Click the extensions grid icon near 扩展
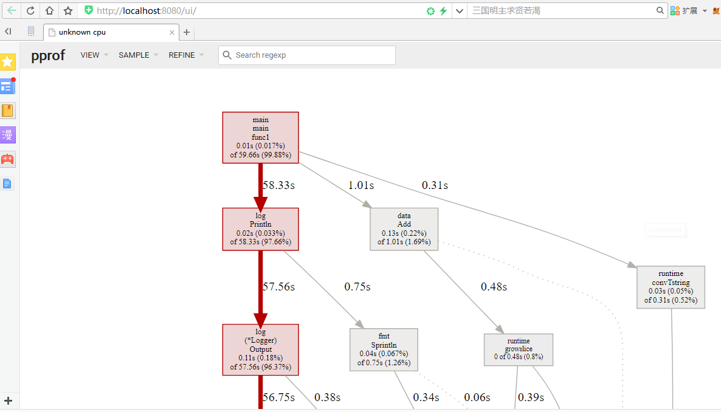This screenshot has width=721, height=412. 675,10
